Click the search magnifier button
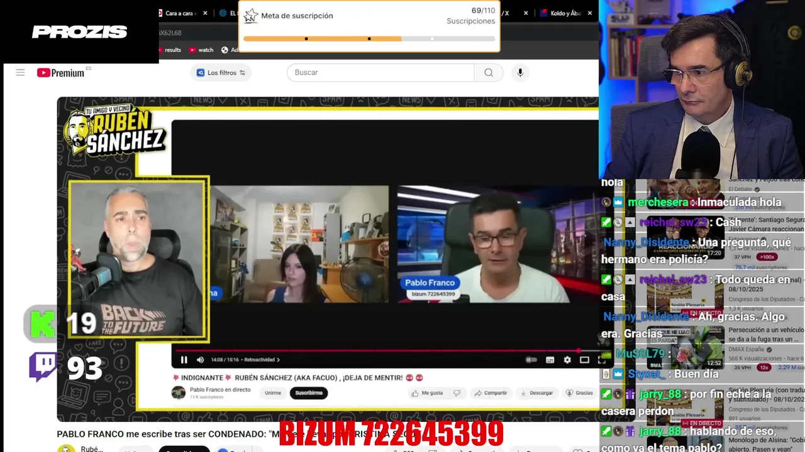 [x=489, y=73]
